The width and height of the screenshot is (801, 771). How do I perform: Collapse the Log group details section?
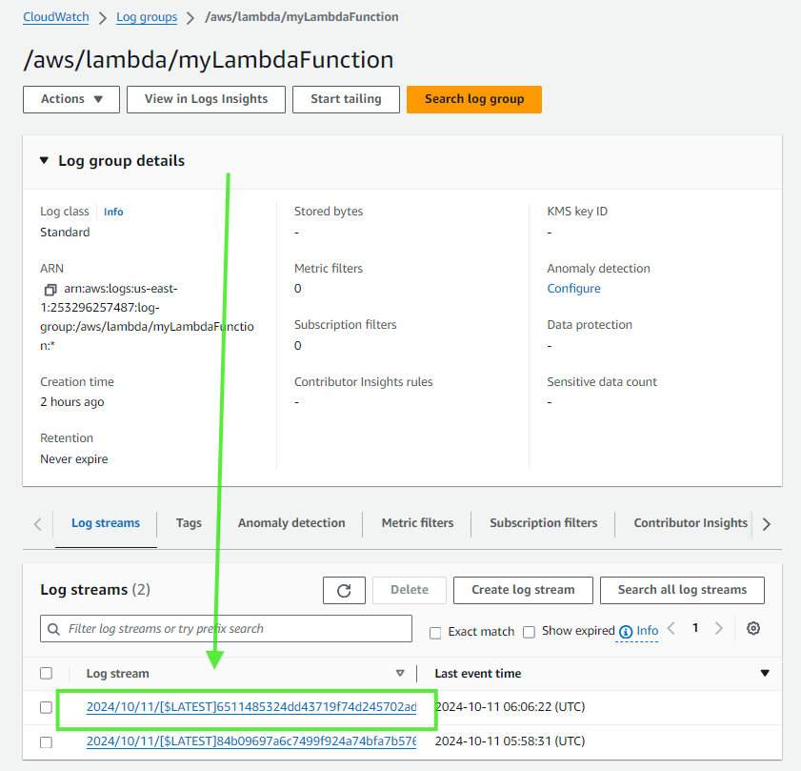[44, 161]
